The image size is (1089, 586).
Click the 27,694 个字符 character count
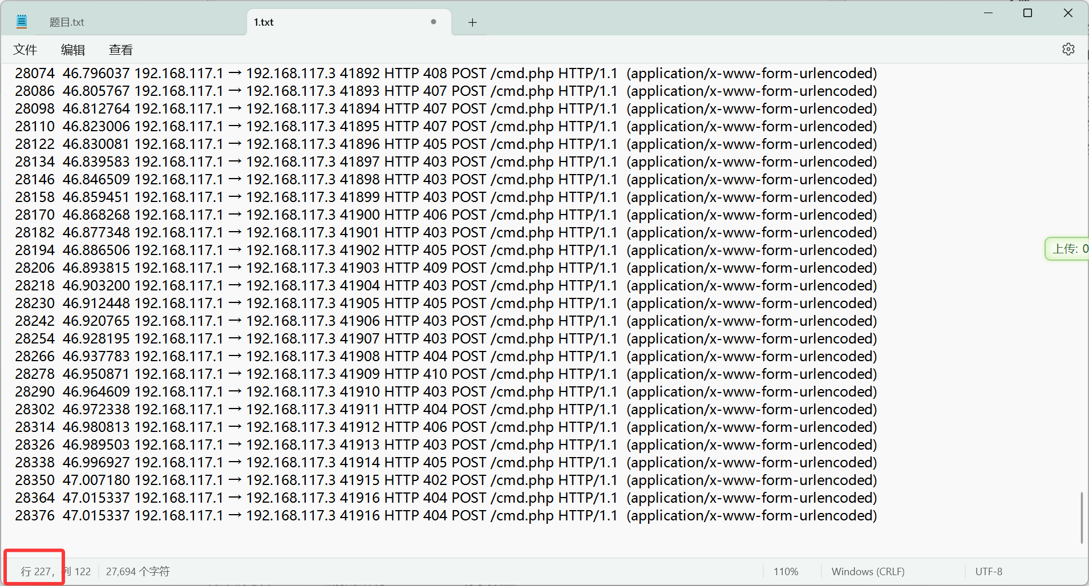point(137,571)
